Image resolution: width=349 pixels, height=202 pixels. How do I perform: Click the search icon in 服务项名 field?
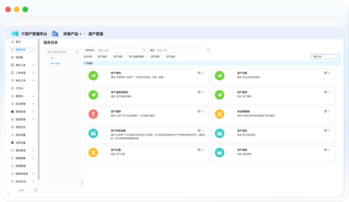pos(144,50)
